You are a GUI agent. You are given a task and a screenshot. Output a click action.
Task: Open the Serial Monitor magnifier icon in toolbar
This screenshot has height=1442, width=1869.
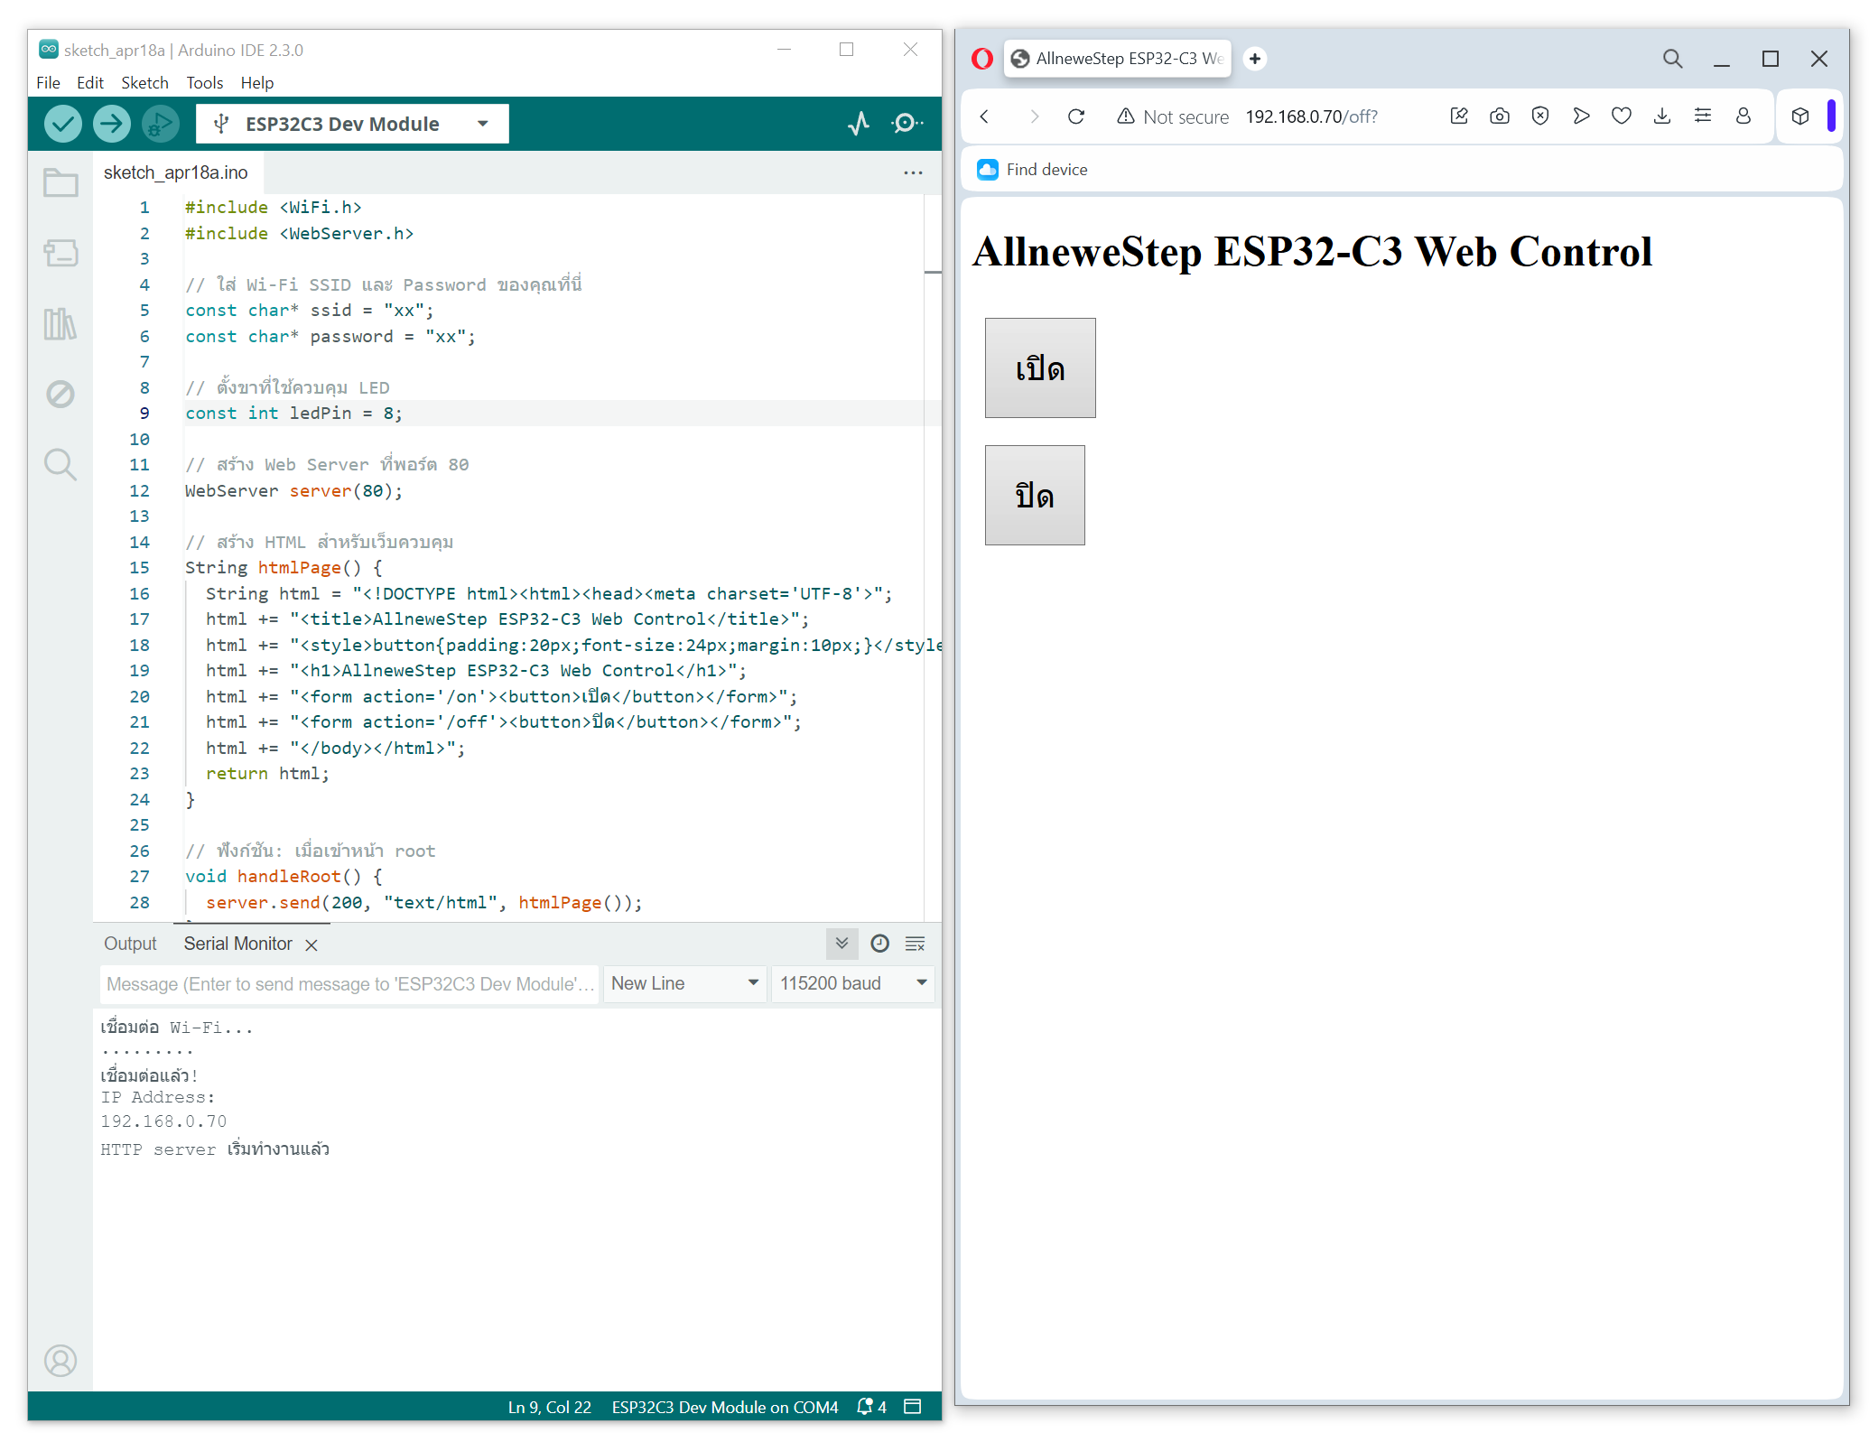pos(907,124)
